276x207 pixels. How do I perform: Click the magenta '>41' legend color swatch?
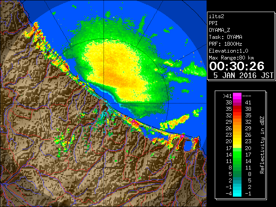[x=237, y=96]
